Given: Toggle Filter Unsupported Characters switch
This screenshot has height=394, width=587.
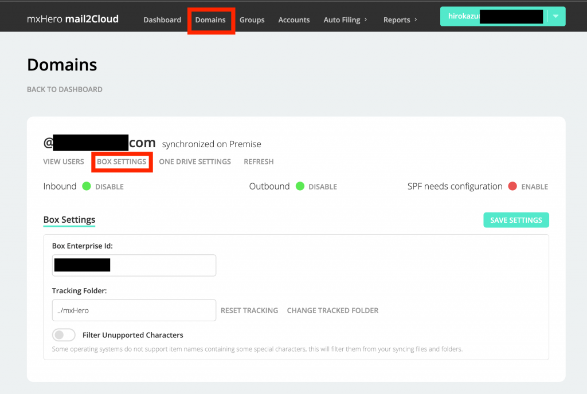Looking at the screenshot, I should pos(64,335).
